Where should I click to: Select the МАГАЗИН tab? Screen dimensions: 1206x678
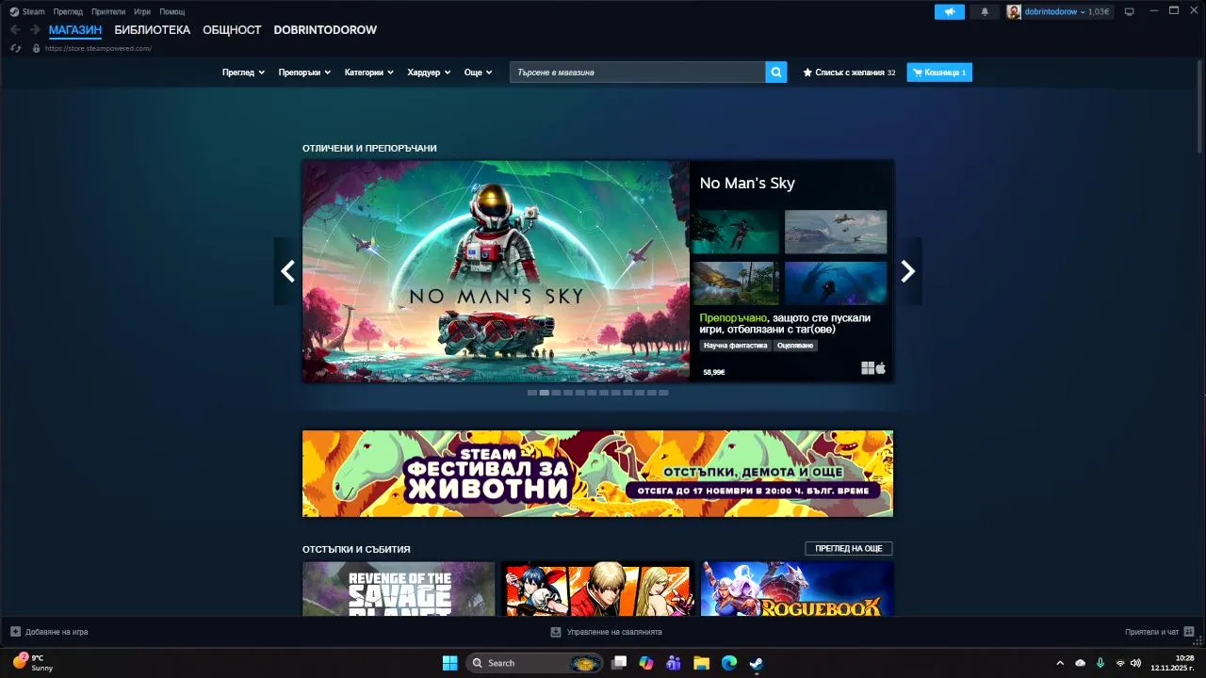pos(75,30)
